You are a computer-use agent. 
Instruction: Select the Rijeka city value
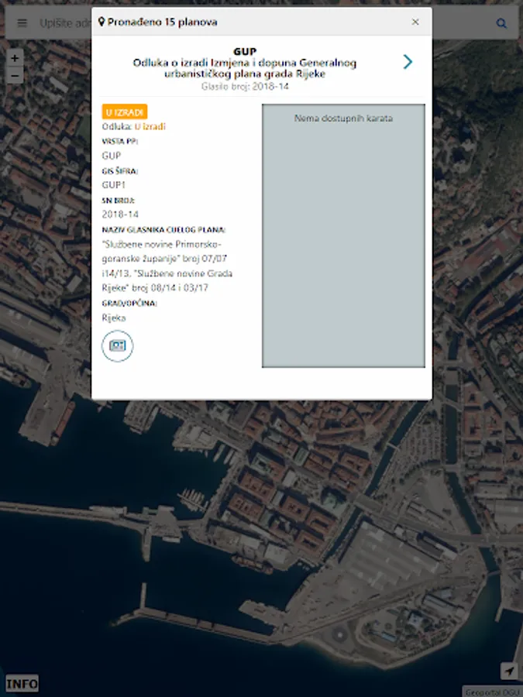(114, 318)
